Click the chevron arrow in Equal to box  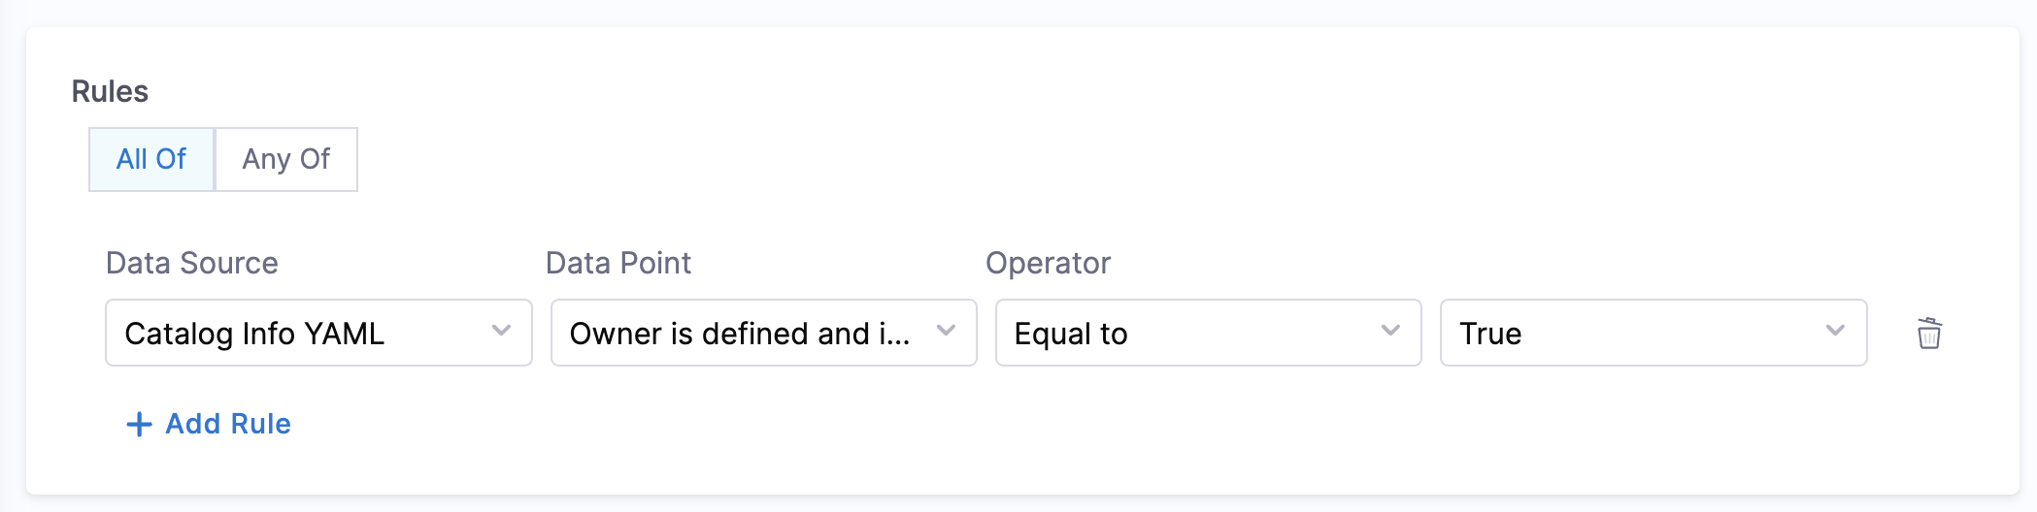[1390, 331]
